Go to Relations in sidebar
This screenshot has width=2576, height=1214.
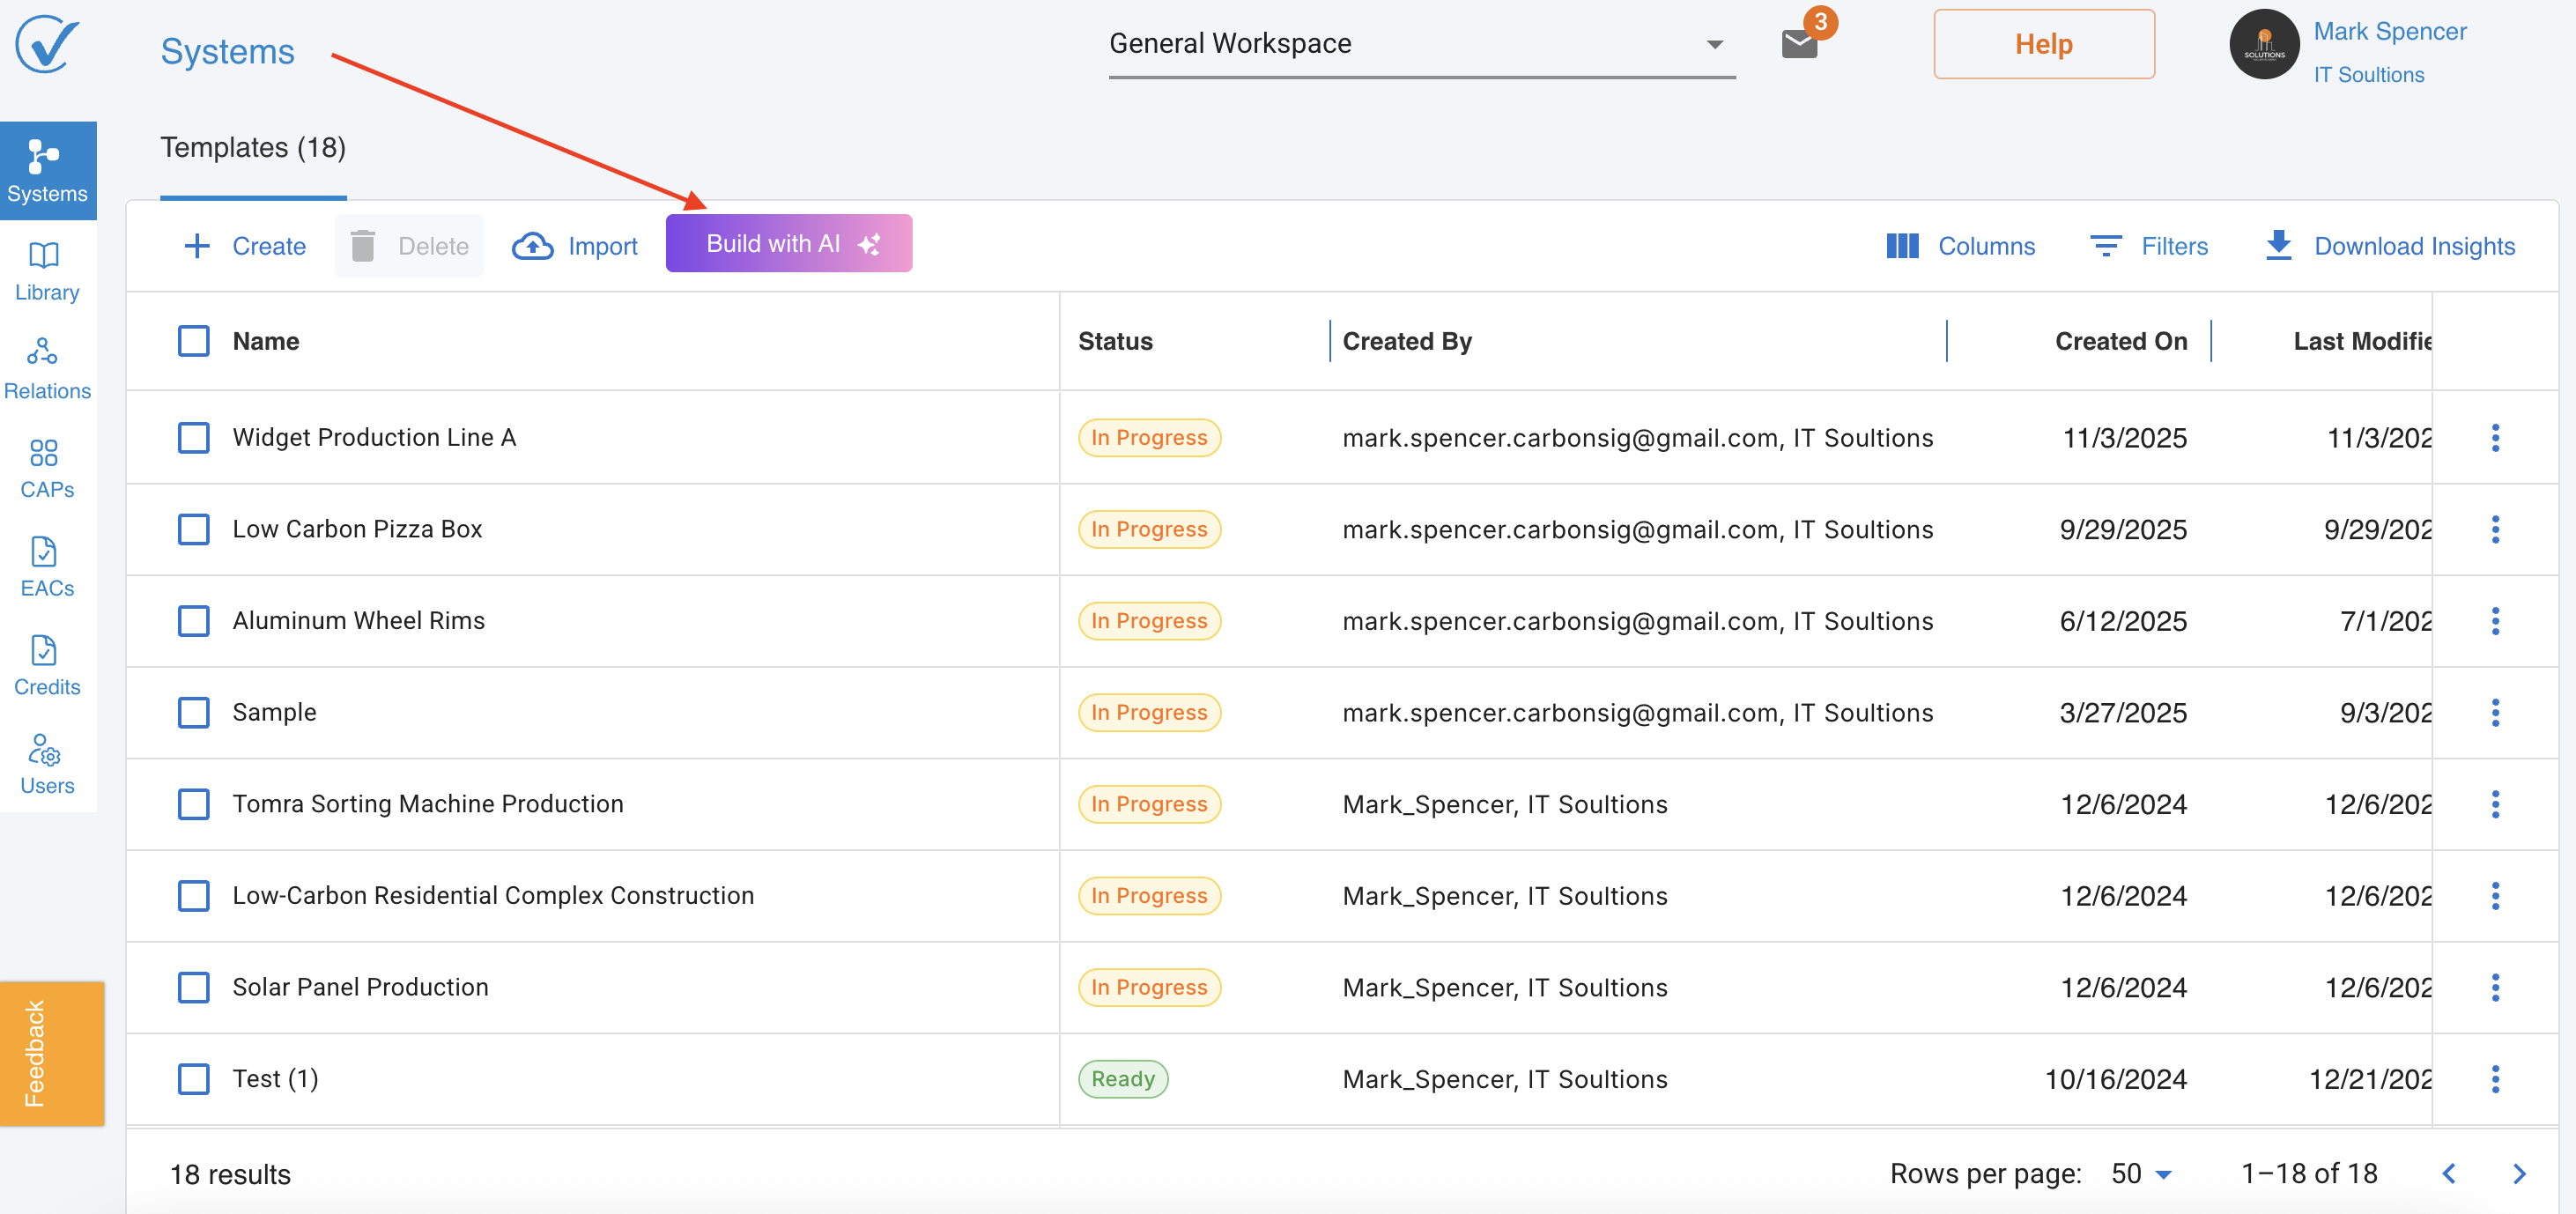pyautogui.click(x=46, y=369)
